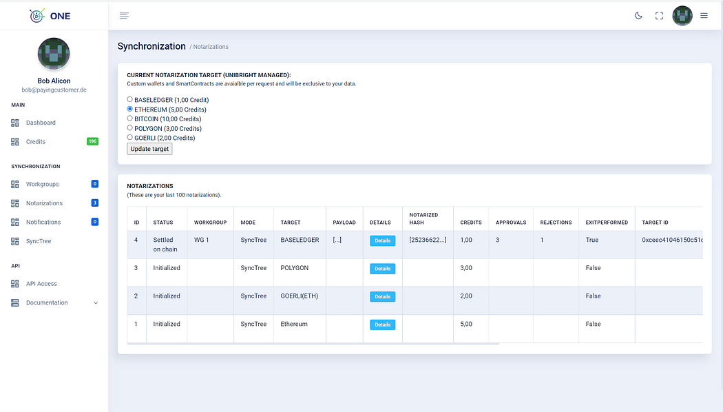Click the Notarizations count badge 3
The image size is (723, 412).
[95, 203]
